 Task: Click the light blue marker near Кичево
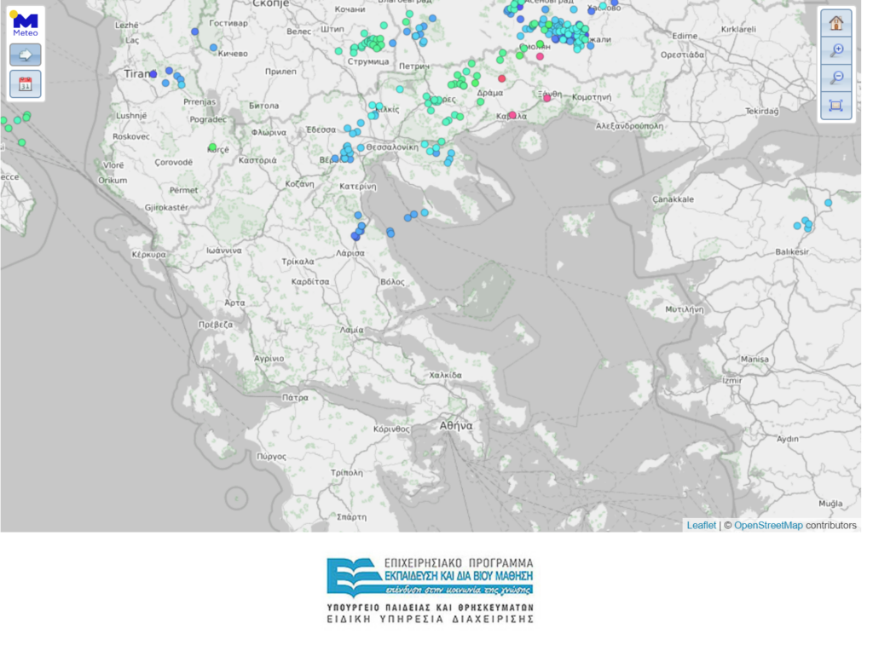(213, 48)
